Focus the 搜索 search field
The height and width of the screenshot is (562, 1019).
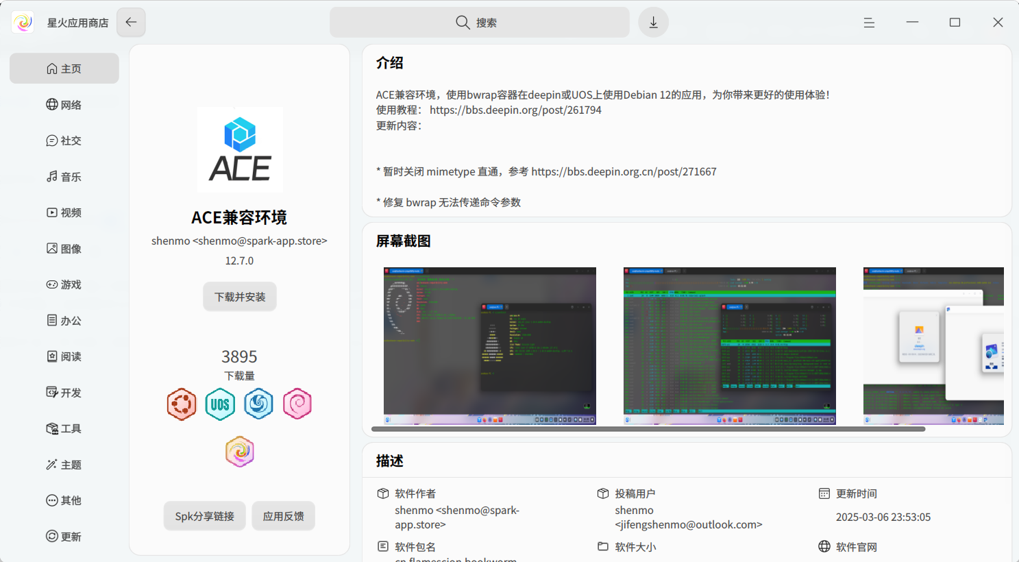pyautogui.click(x=480, y=23)
